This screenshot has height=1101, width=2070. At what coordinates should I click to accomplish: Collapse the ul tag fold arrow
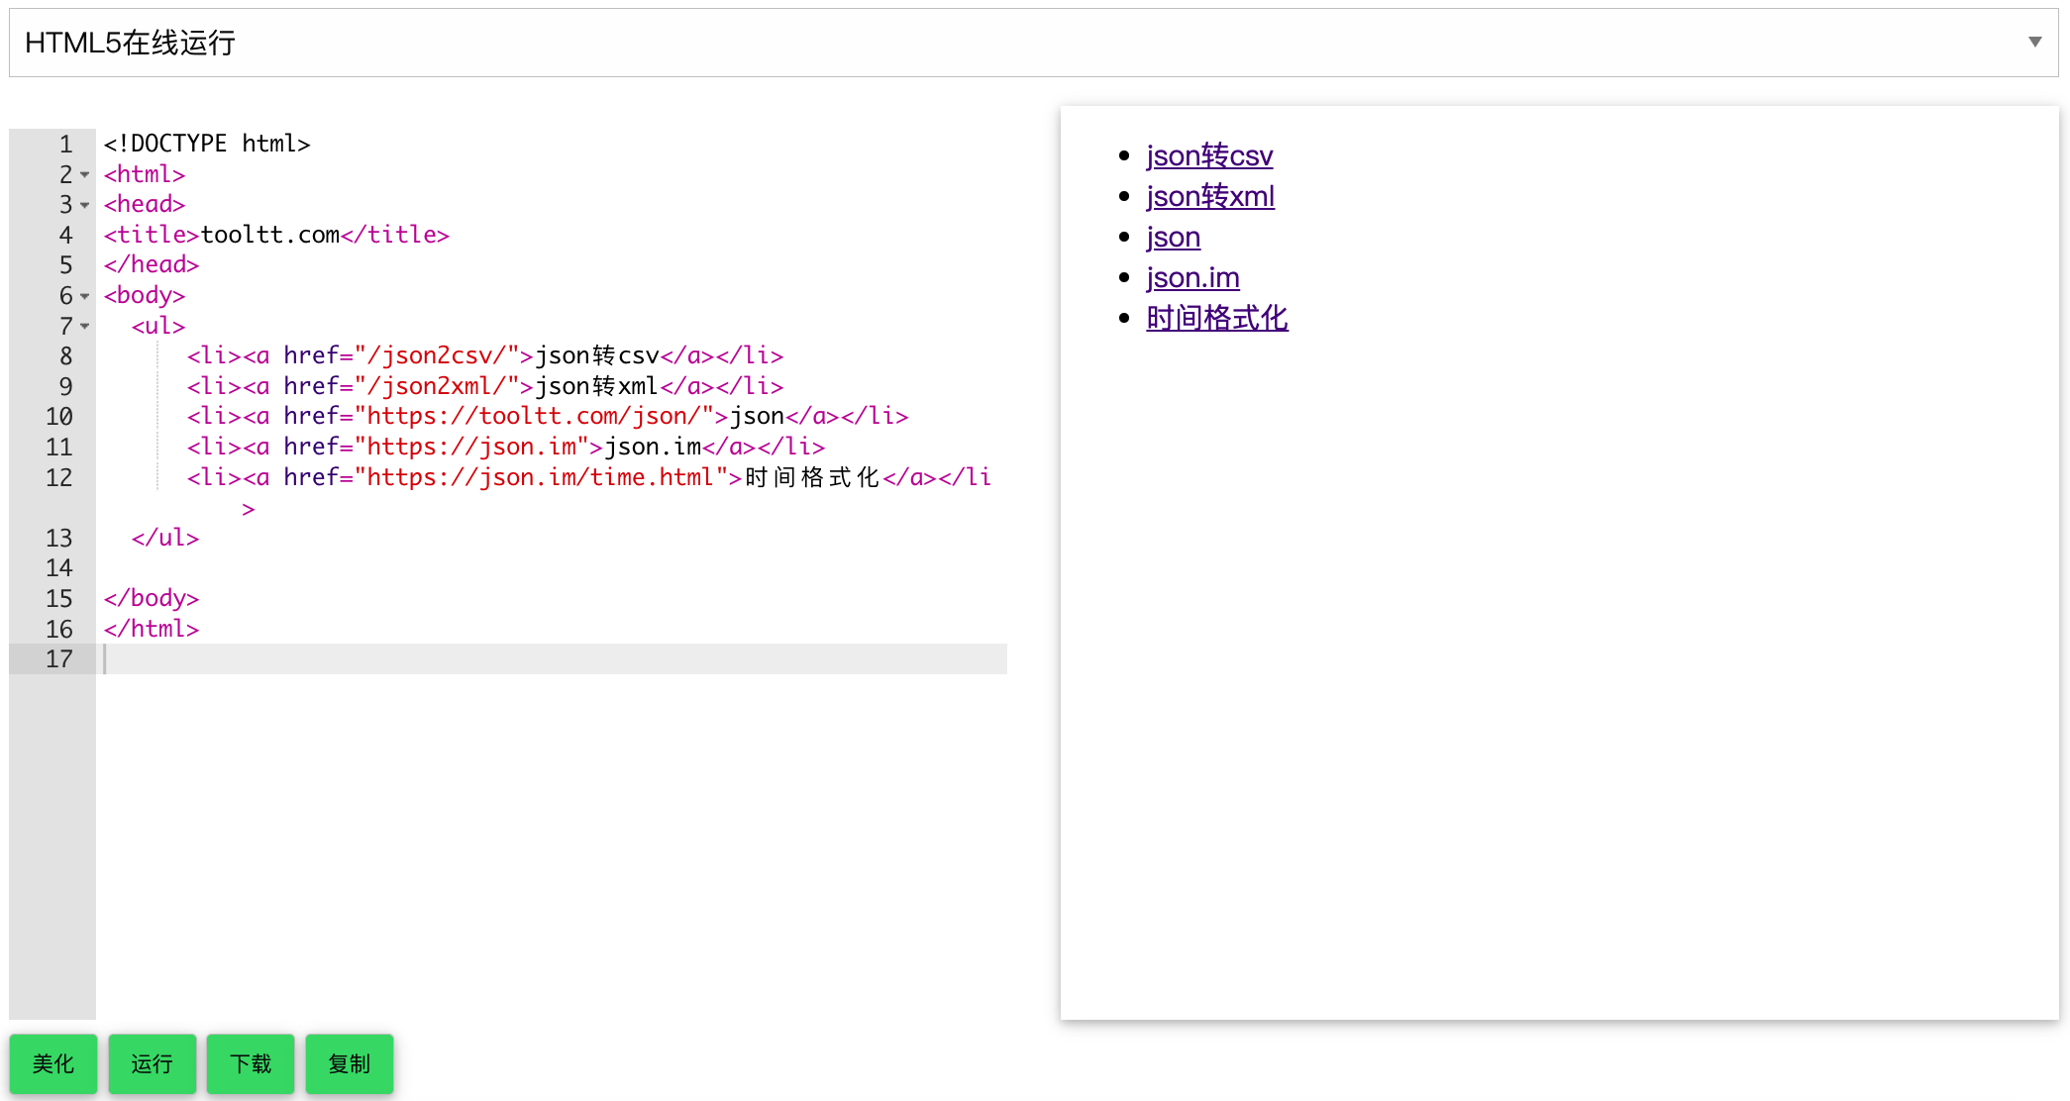[x=85, y=326]
